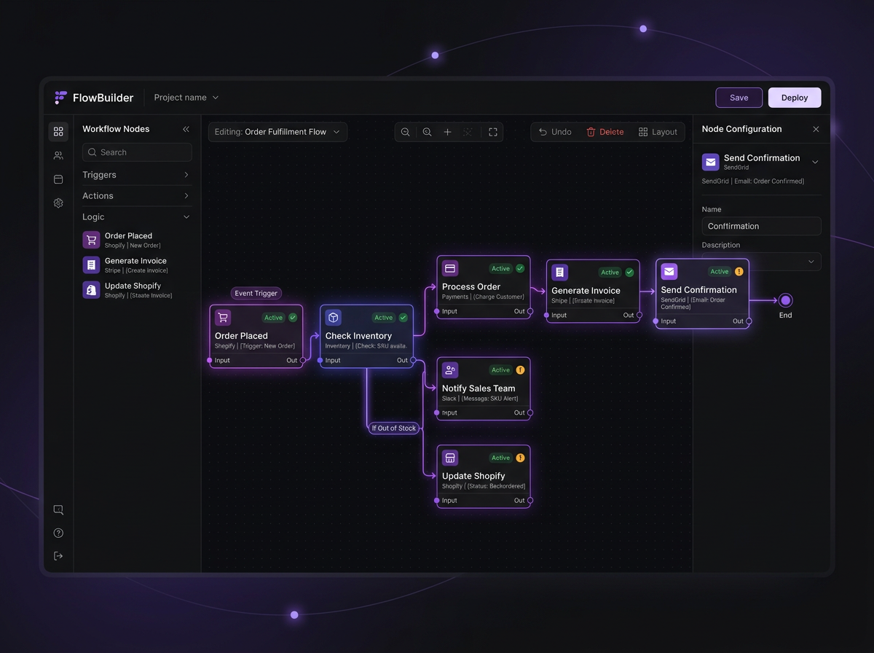The image size is (874, 653).
Task: Toggle Active status on Check Inventory node
Action: [384, 318]
